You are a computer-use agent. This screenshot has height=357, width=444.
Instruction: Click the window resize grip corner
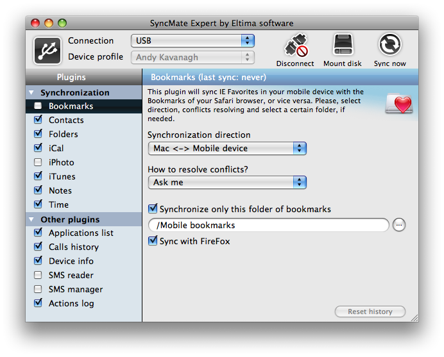pyautogui.click(x=413, y=317)
